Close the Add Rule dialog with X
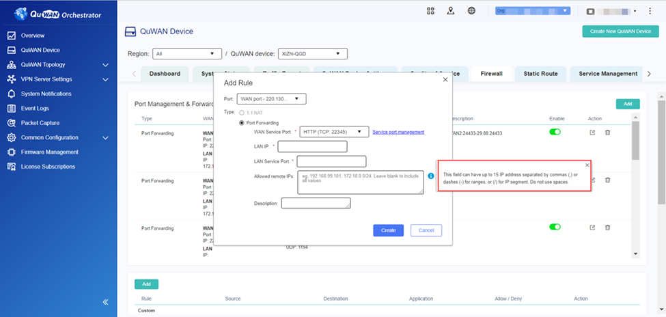This screenshot has width=666, height=317. pyautogui.click(x=445, y=79)
